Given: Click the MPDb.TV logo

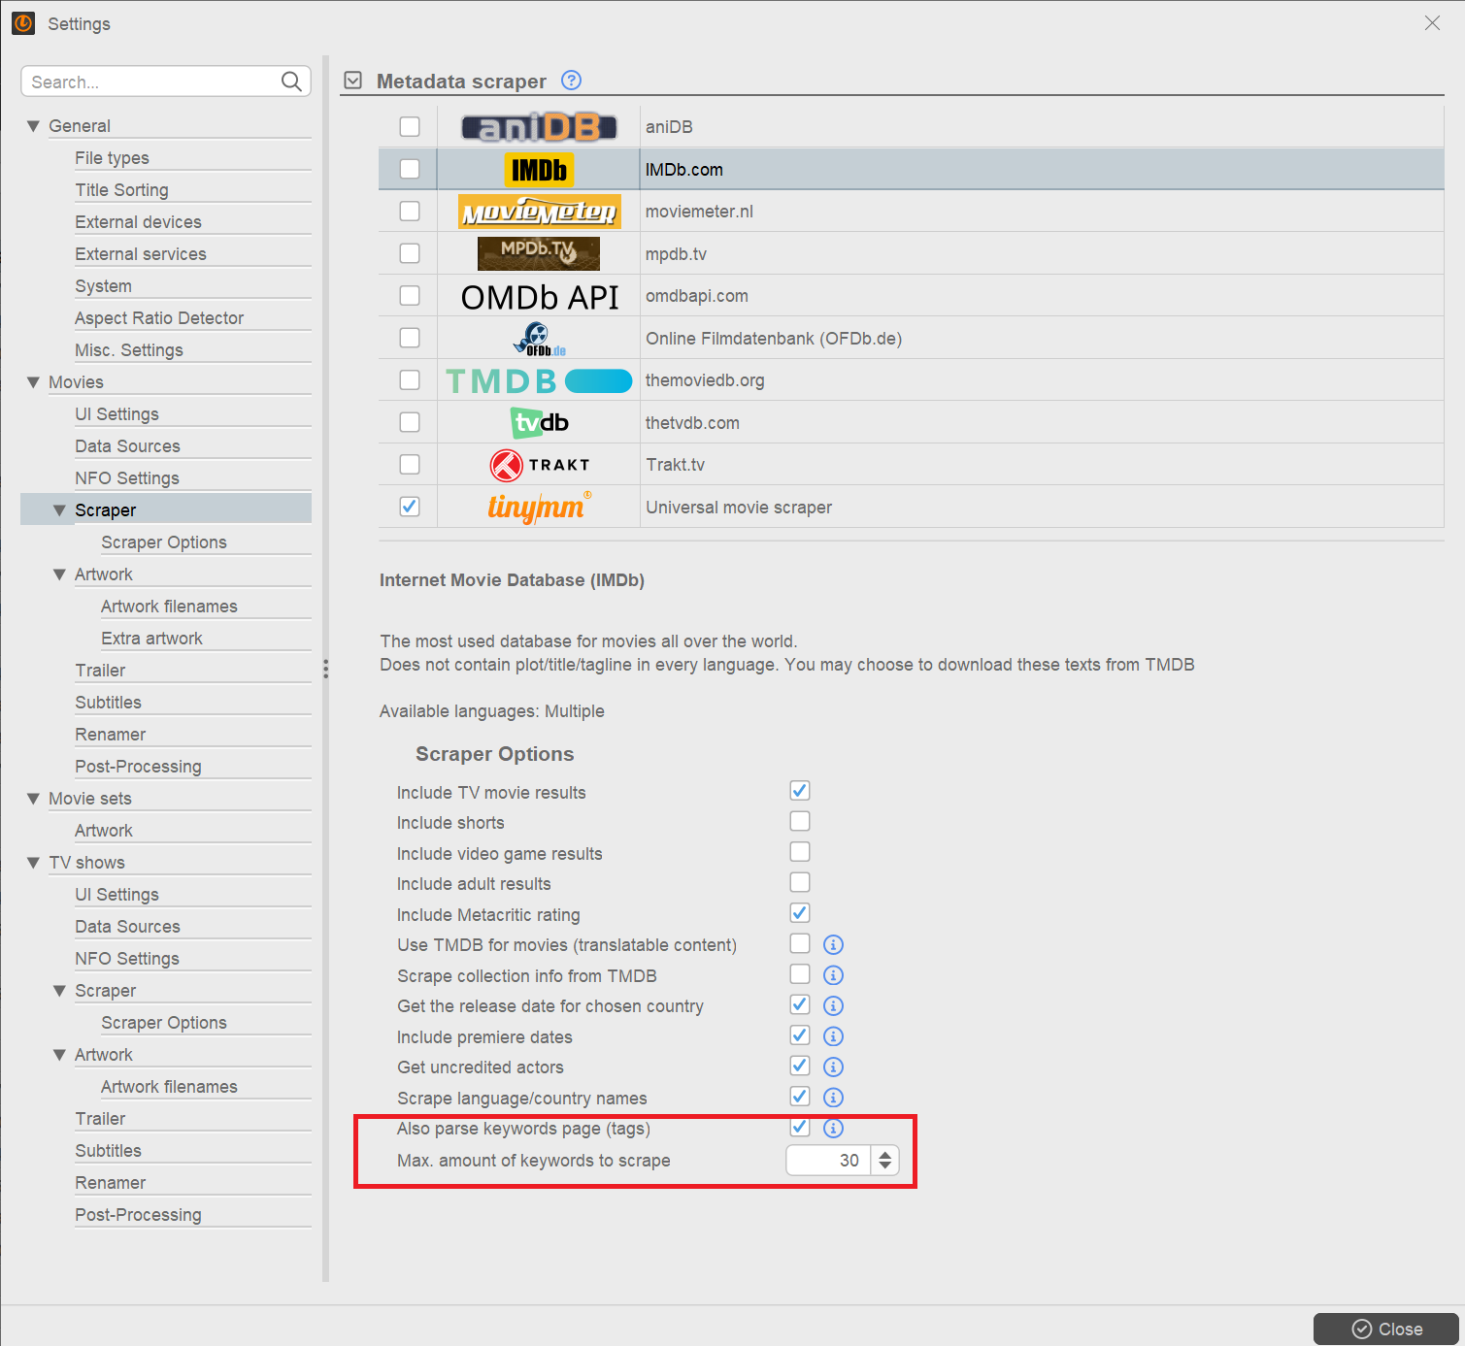Looking at the screenshot, I should pos(539,253).
